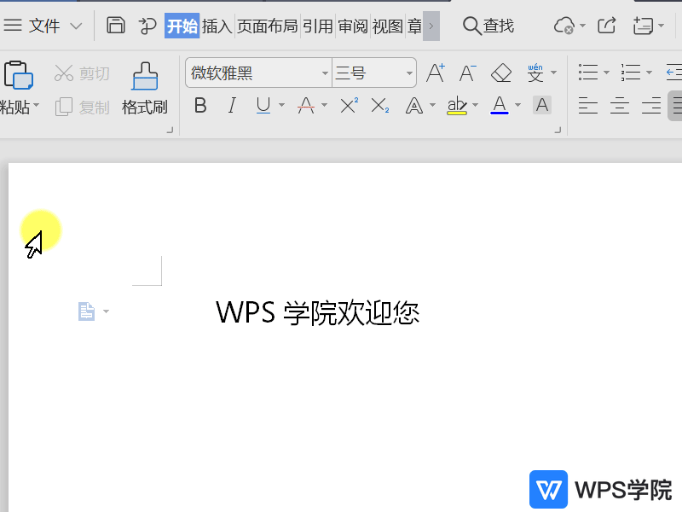Click the 复制 copy button
Image resolution: width=682 pixels, height=512 pixels.
click(82, 108)
